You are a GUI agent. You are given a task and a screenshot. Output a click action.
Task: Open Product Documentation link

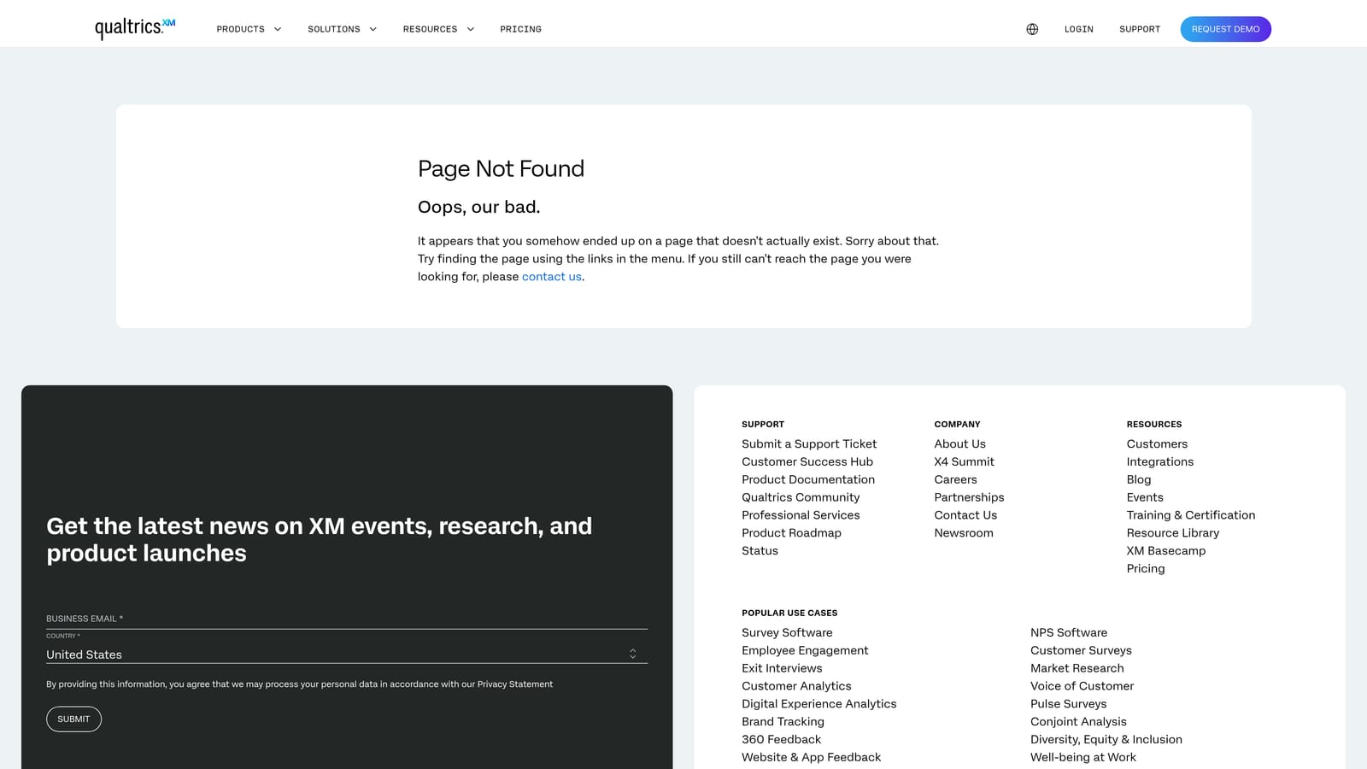(808, 480)
